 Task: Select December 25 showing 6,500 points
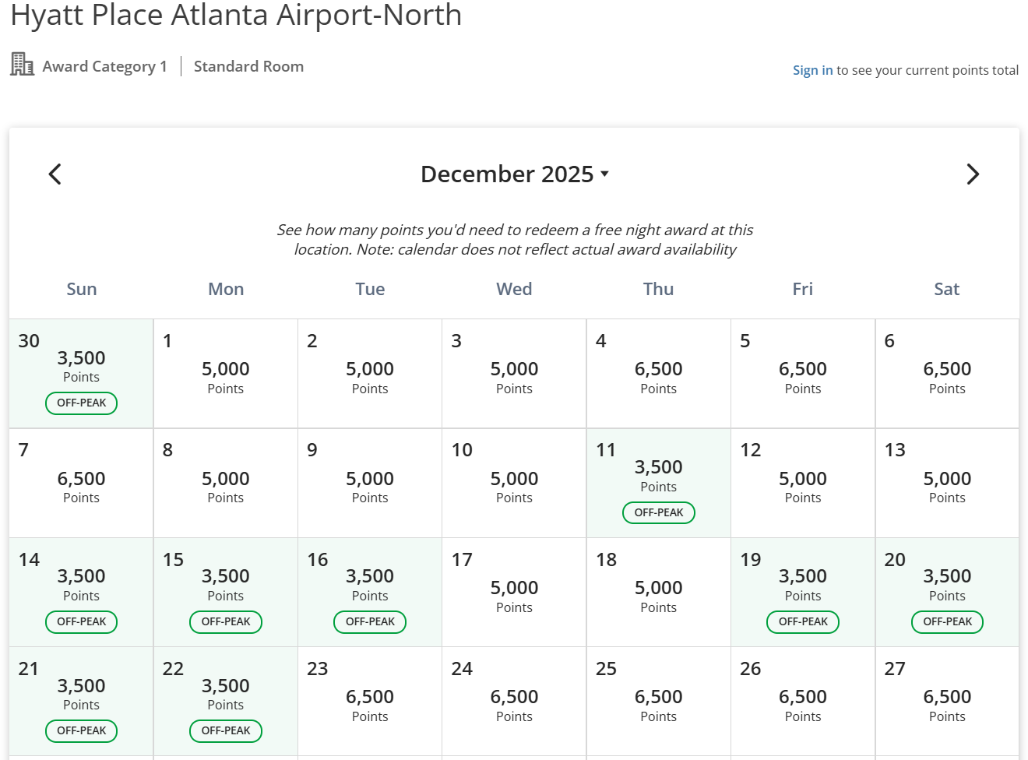[658, 701]
